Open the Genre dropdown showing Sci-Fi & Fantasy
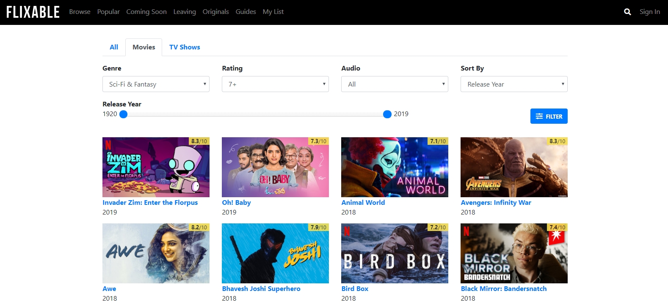Screen dimensions: 668x307 point(156,84)
